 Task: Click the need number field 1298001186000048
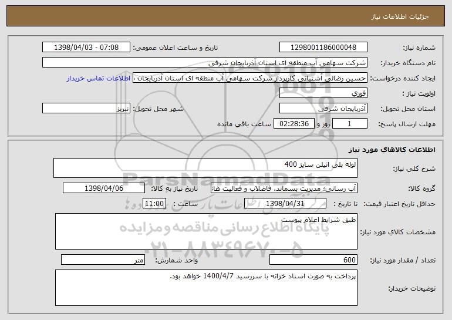[x=323, y=47]
